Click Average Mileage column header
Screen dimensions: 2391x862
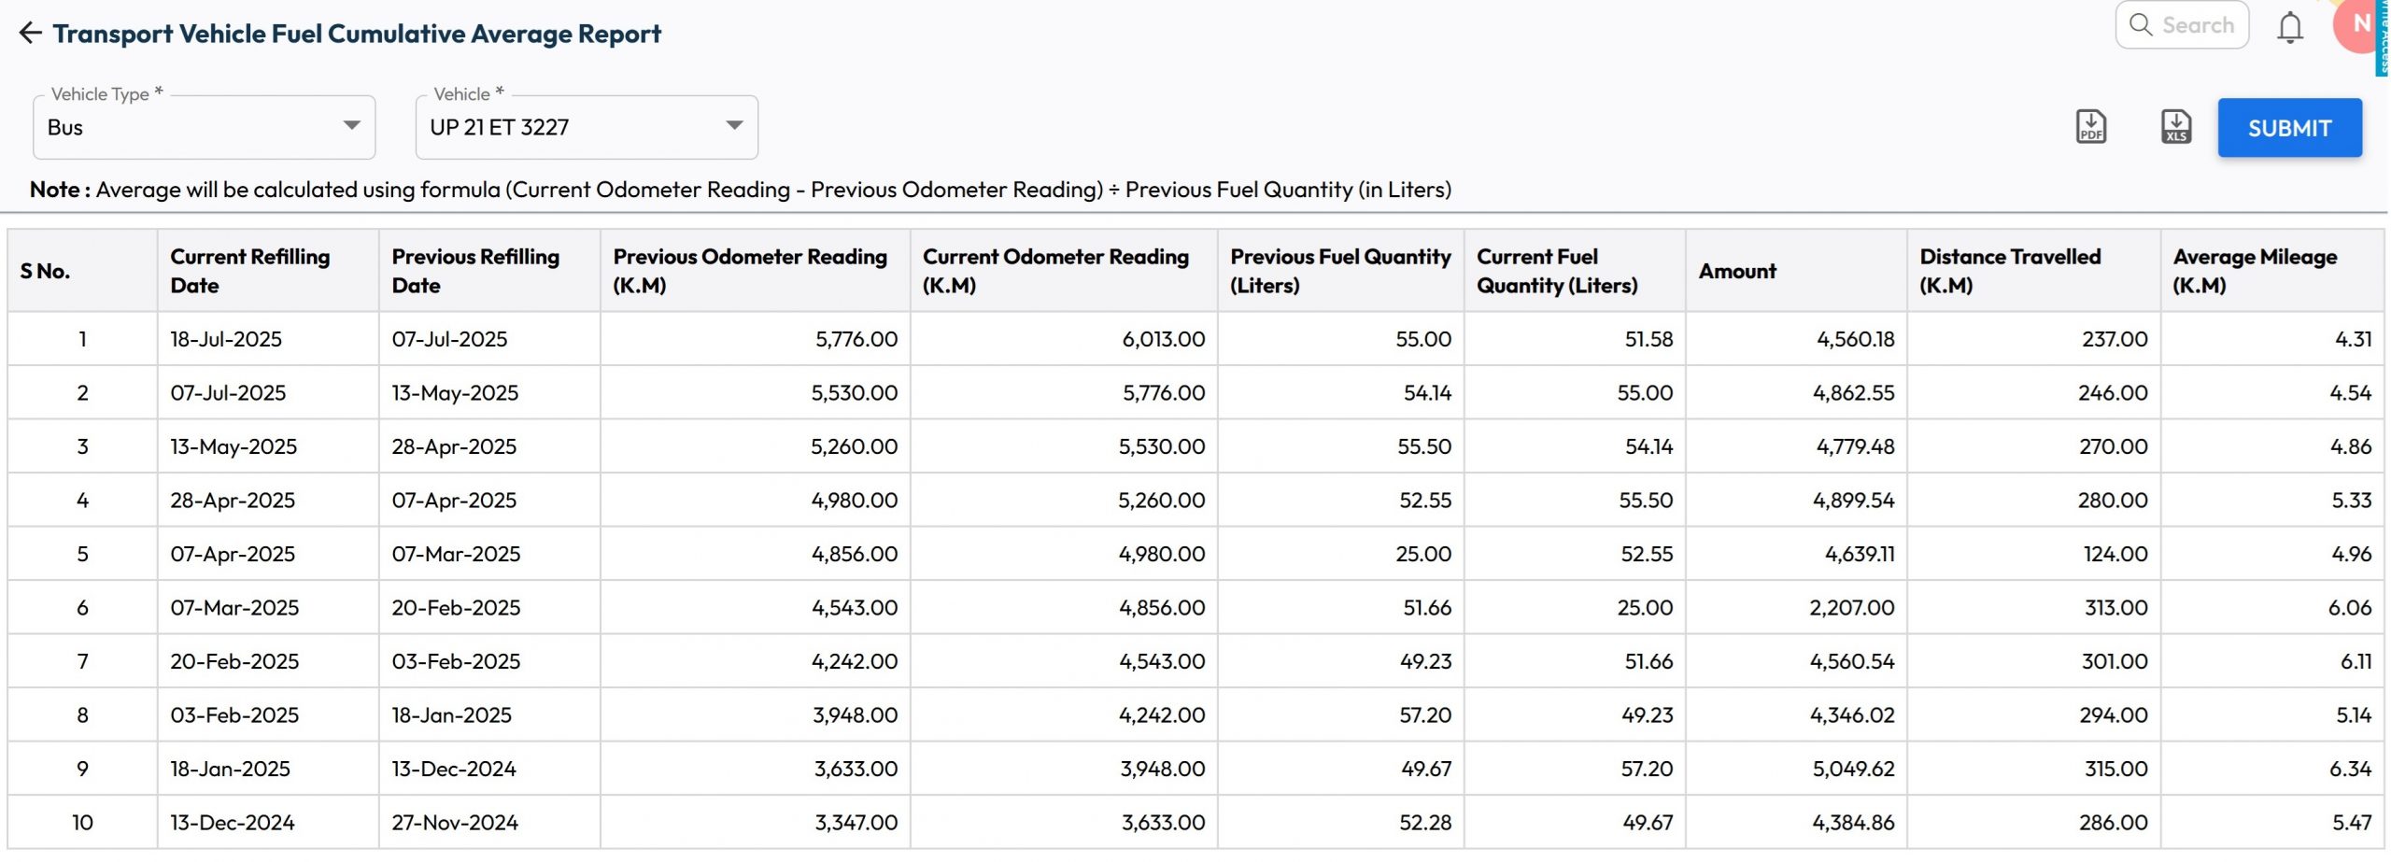pyautogui.click(x=2255, y=271)
